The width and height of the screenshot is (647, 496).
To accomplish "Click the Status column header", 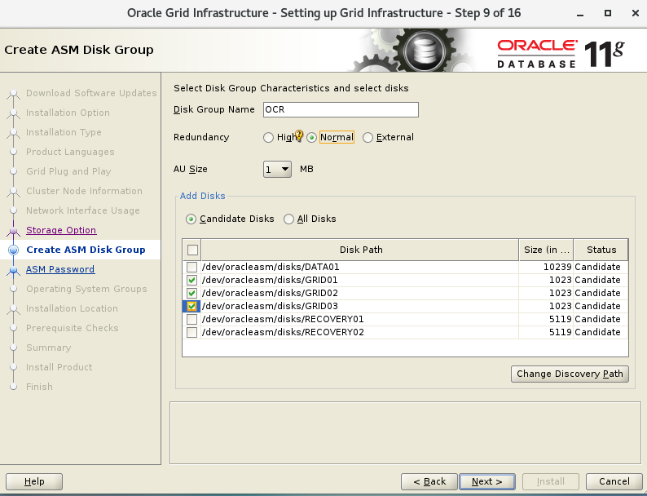I will (601, 250).
